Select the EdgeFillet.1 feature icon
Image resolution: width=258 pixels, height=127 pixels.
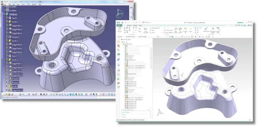click(x=10, y=26)
